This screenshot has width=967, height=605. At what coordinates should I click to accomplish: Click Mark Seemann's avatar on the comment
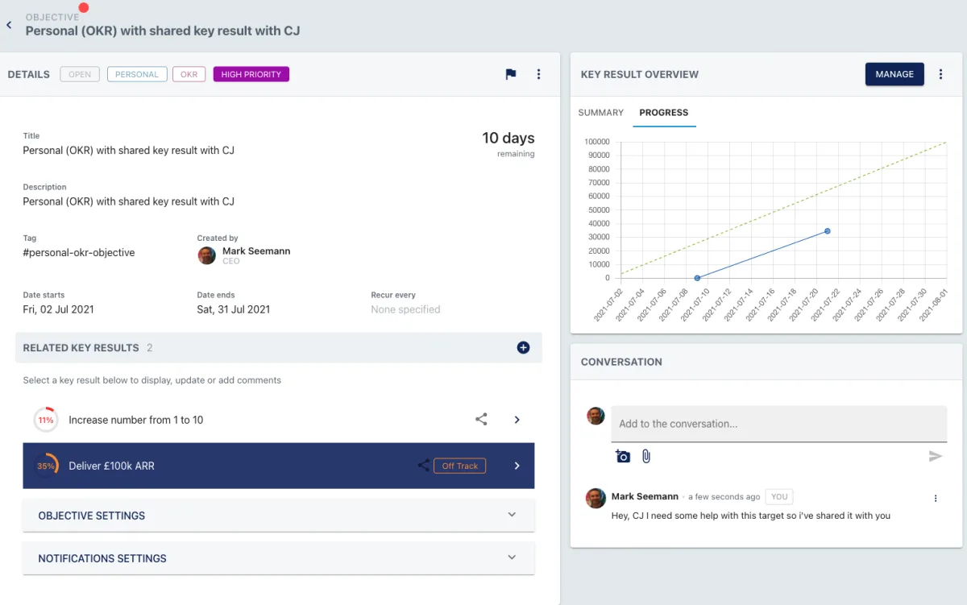tap(596, 498)
